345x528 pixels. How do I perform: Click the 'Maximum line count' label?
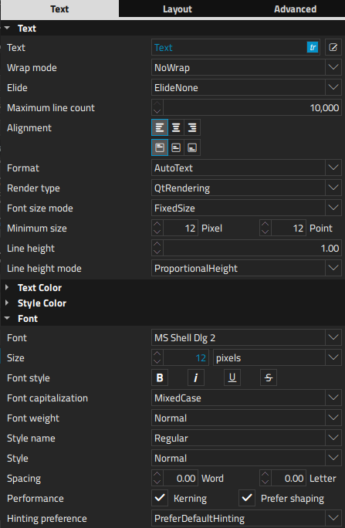coord(51,108)
